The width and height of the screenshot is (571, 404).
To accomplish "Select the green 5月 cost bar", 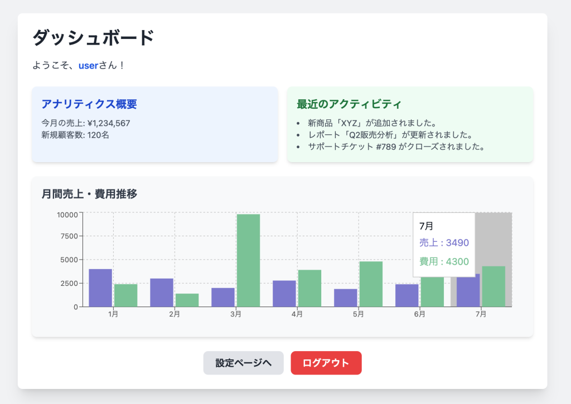I will point(371,284).
